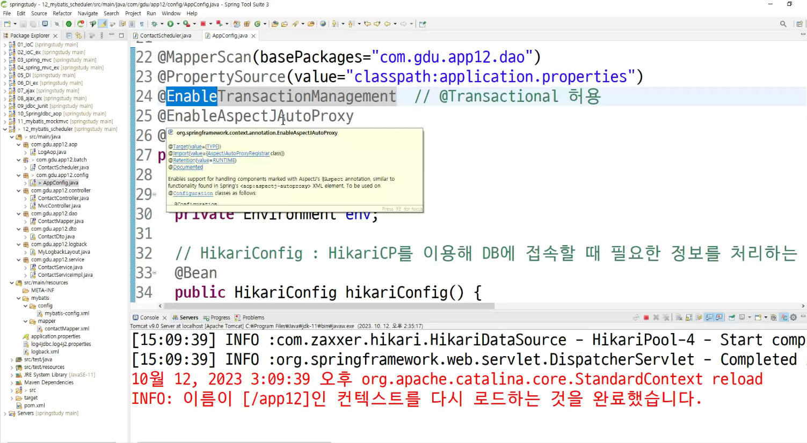Select ContactScheduler.java in Package Explorer
The height and width of the screenshot is (443, 807).
coord(63,167)
